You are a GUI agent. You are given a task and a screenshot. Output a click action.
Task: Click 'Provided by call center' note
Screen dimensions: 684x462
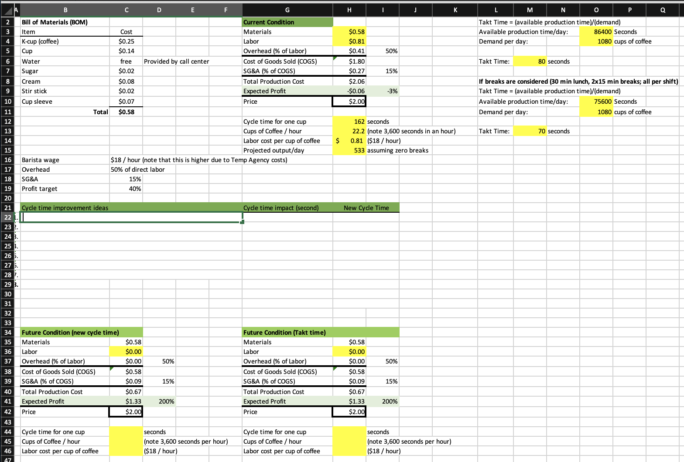pyautogui.click(x=176, y=61)
